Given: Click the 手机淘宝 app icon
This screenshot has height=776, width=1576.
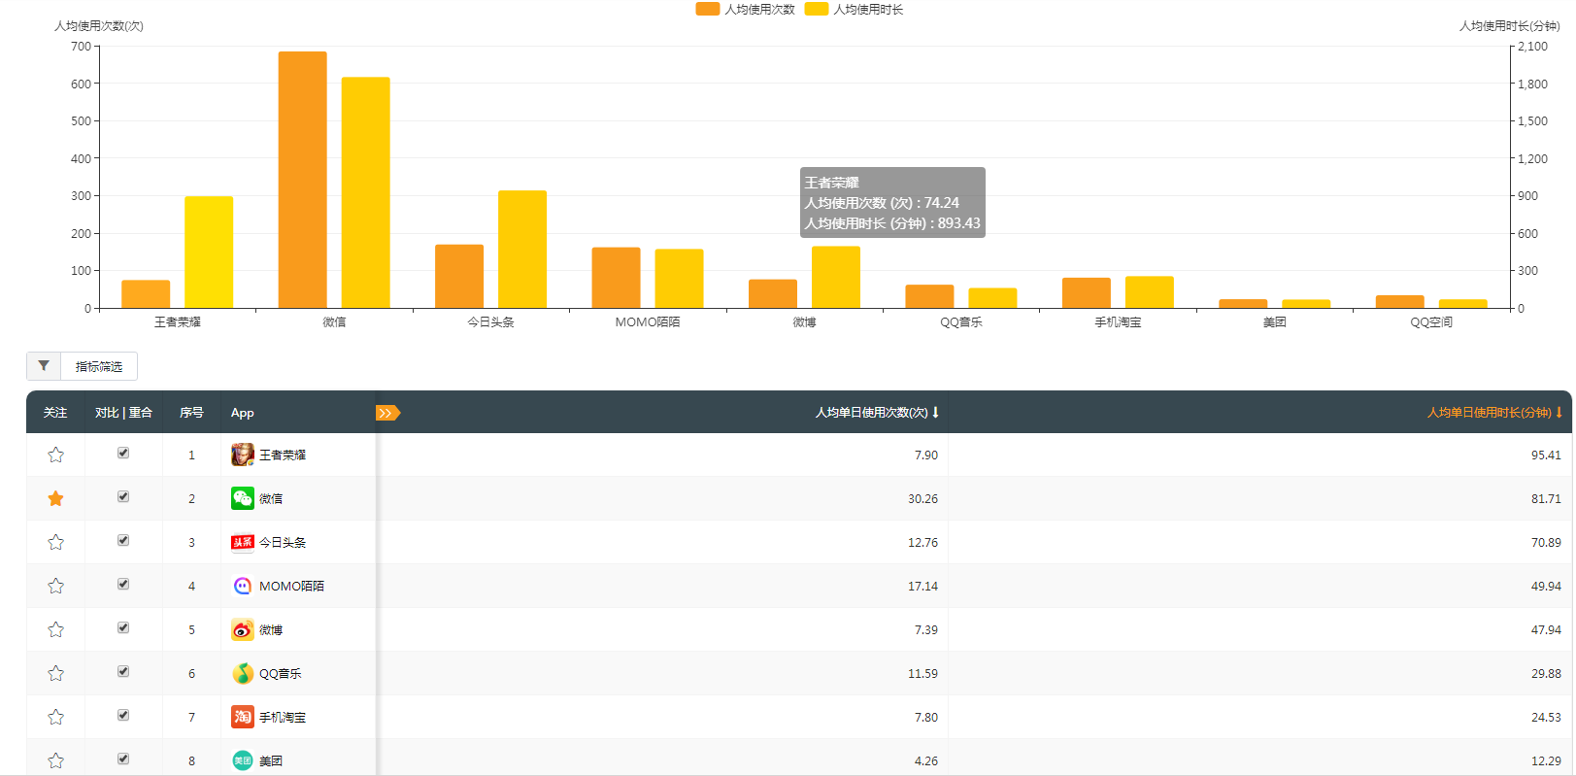Looking at the screenshot, I should click(243, 717).
